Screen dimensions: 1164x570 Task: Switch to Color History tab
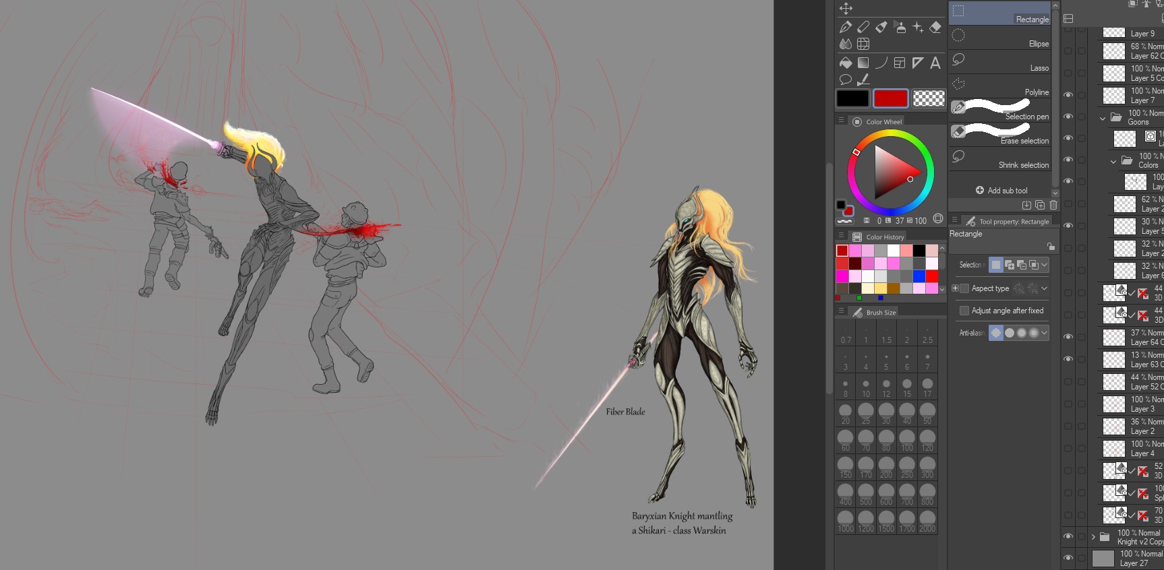point(878,236)
